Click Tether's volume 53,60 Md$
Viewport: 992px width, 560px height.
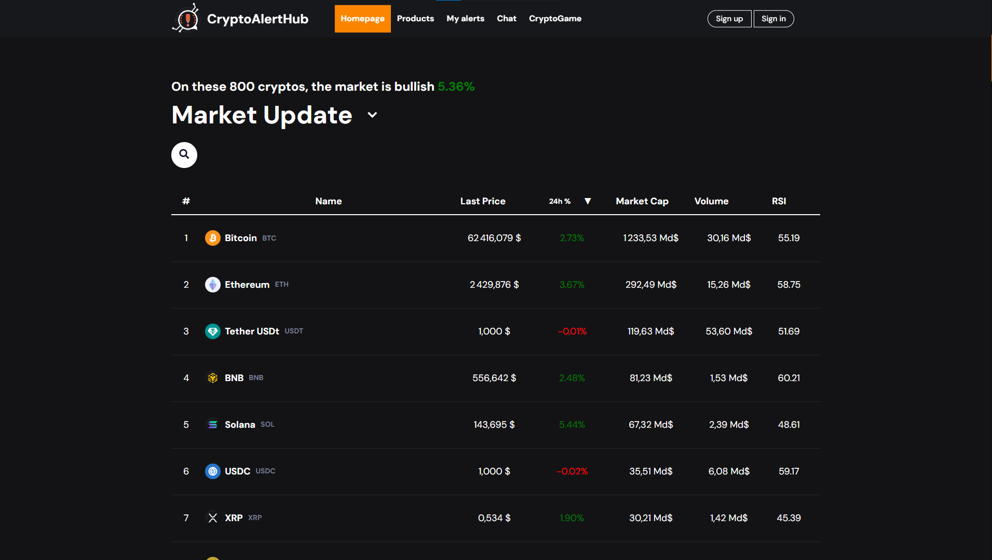[729, 331]
